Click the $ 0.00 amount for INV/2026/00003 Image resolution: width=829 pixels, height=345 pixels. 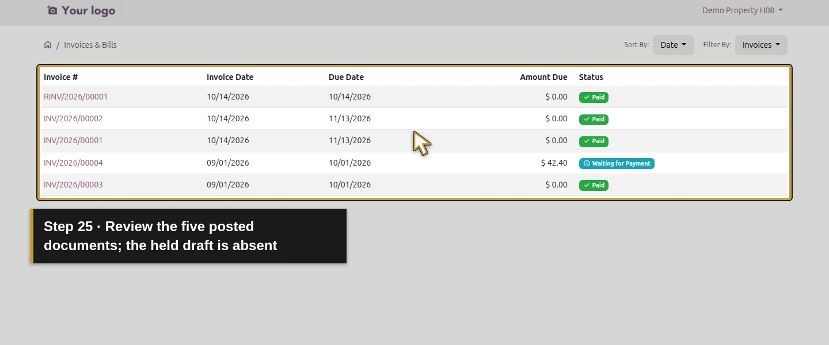point(556,185)
